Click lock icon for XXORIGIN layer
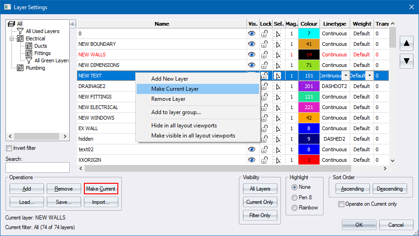The width and height of the screenshot is (419, 236). 265,160
